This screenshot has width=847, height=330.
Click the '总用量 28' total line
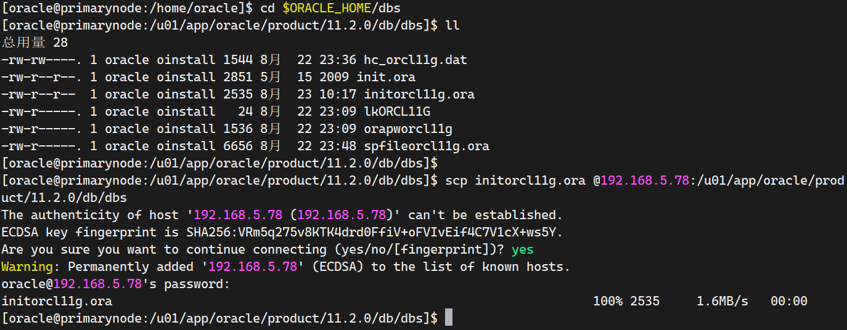pos(35,42)
